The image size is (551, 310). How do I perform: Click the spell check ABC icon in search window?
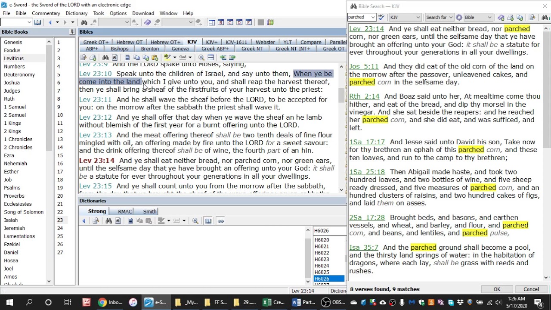click(381, 18)
